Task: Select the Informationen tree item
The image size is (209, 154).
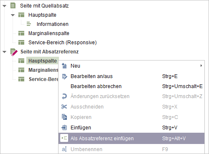Action: pyautogui.click(x=53, y=24)
